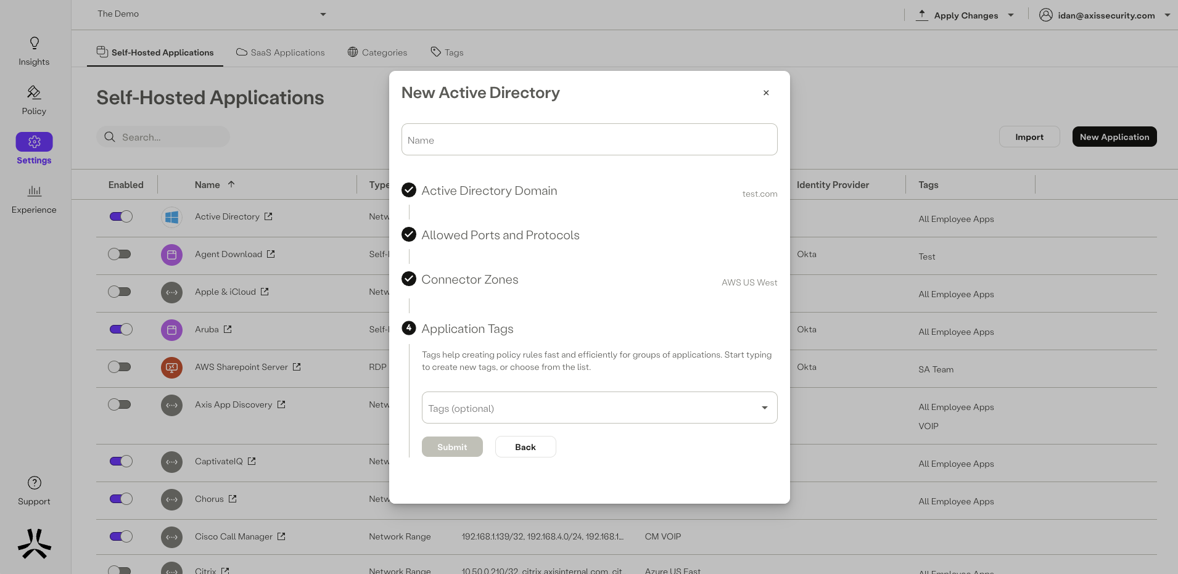Screen dimensions: 1178x574
Task: Click the Identity Provider column header
Action: [833, 184]
